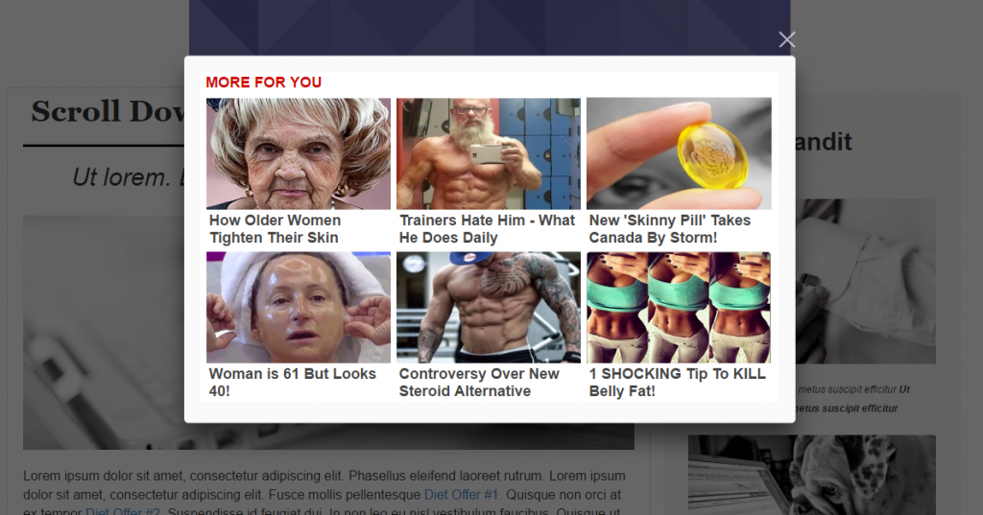Image resolution: width=983 pixels, height=515 pixels.
Task: Click the grayscale sidebar image behind popup
Action: coord(866,281)
